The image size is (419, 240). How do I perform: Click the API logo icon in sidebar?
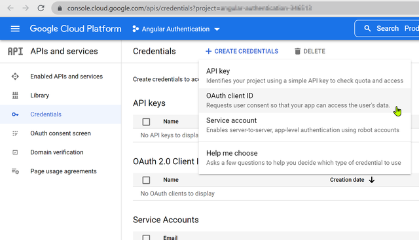15,51
